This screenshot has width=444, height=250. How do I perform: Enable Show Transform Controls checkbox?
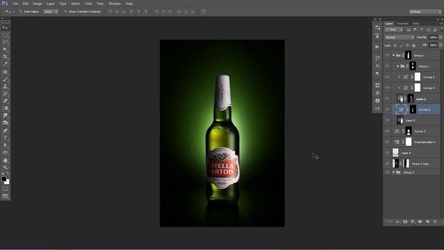66,12
